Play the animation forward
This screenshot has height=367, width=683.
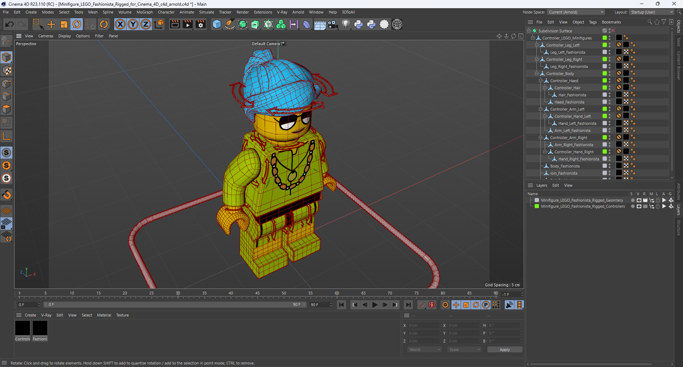[375, 305]
